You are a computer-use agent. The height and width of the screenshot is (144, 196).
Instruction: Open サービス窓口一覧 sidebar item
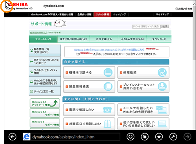[x=45, y=91]
